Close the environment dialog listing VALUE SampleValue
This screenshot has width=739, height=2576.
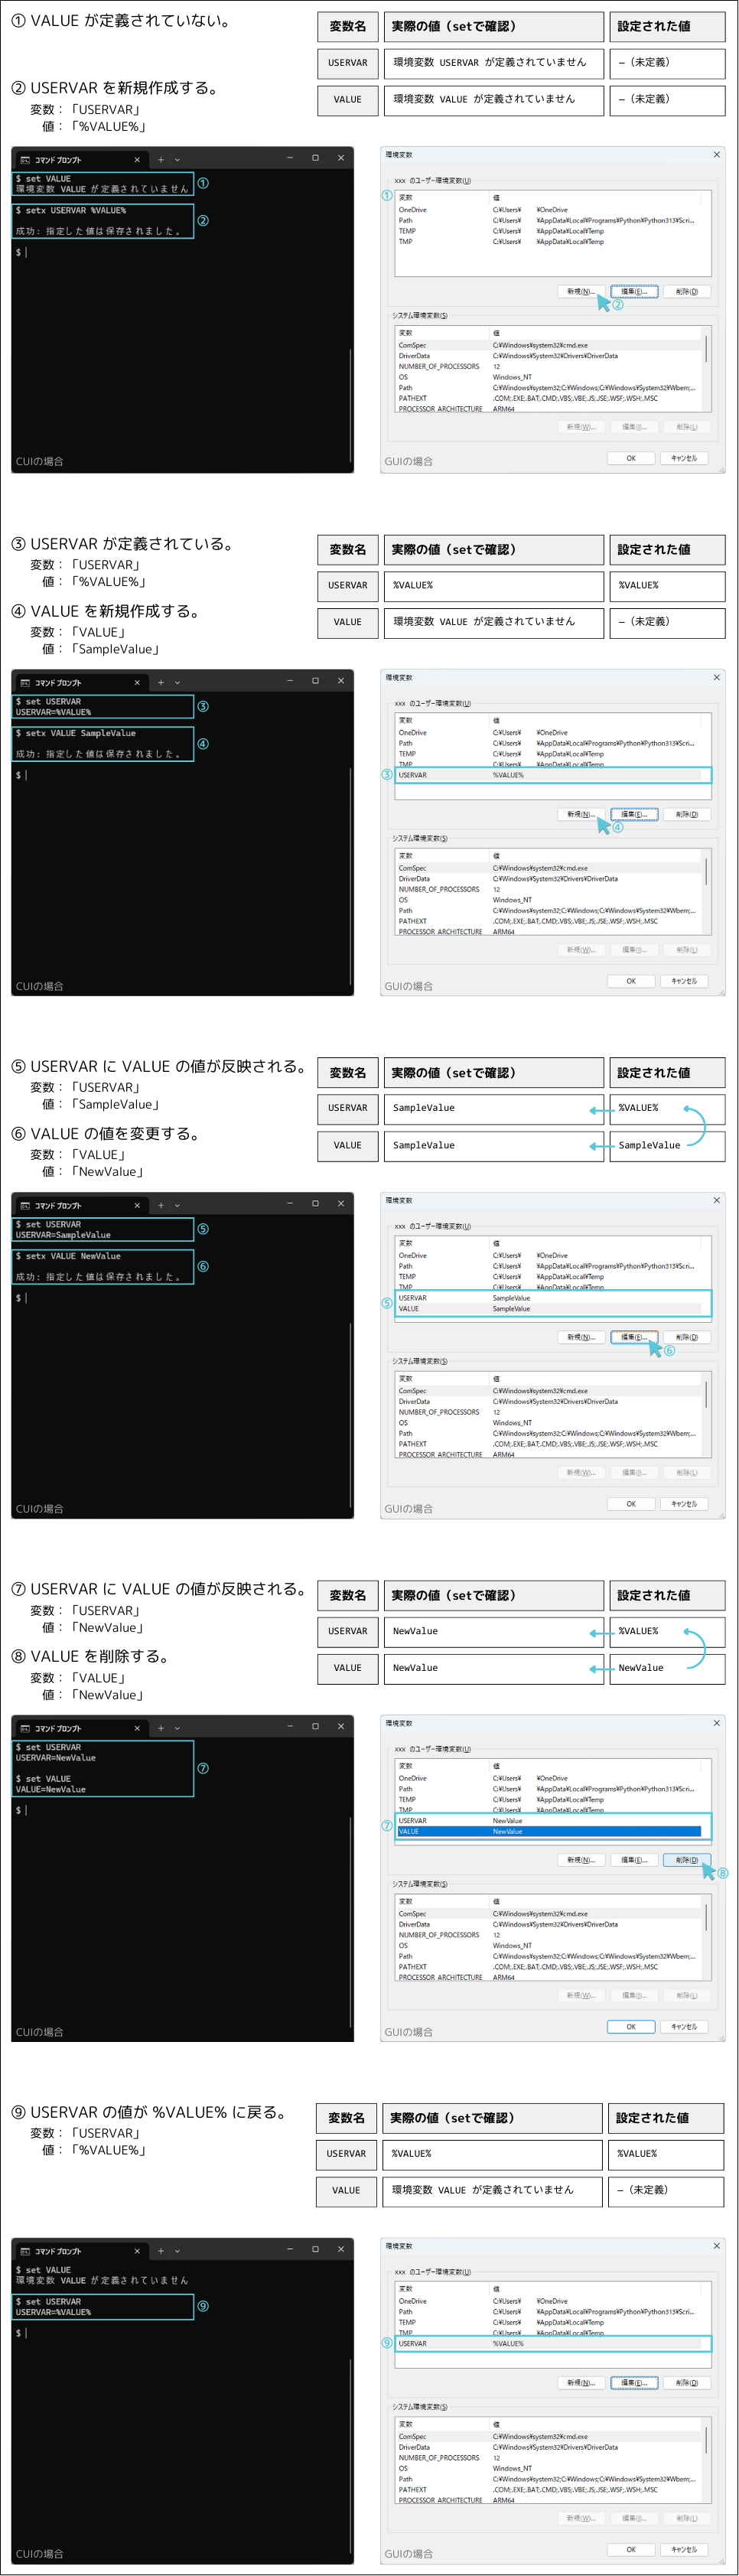[716, 1200]
